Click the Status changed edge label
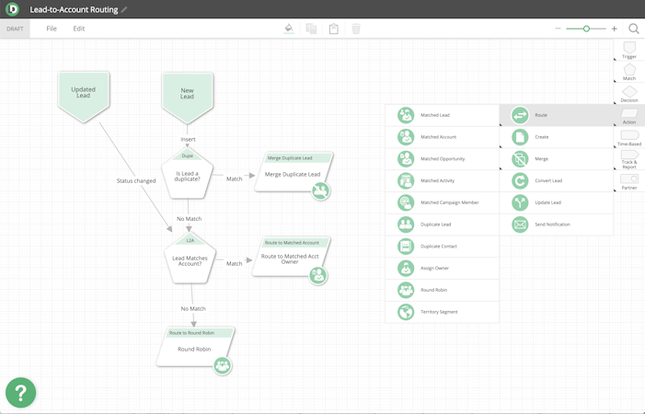 point(136,181)
